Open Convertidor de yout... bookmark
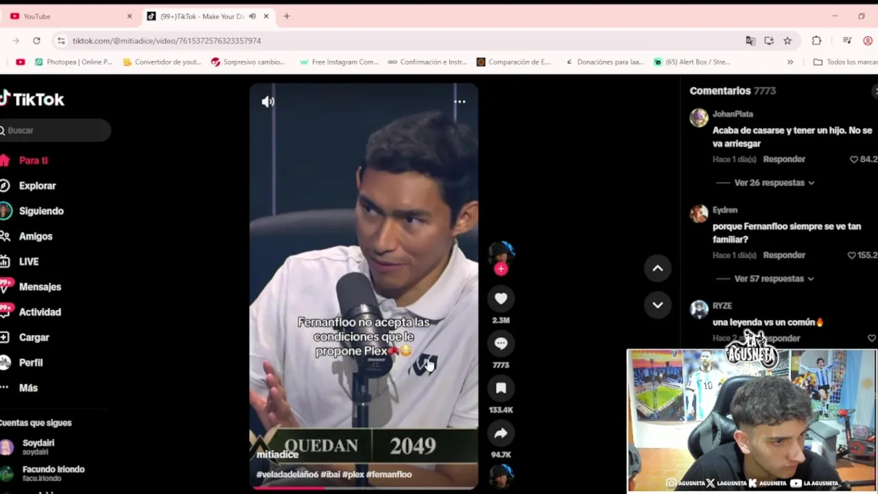 162,62
